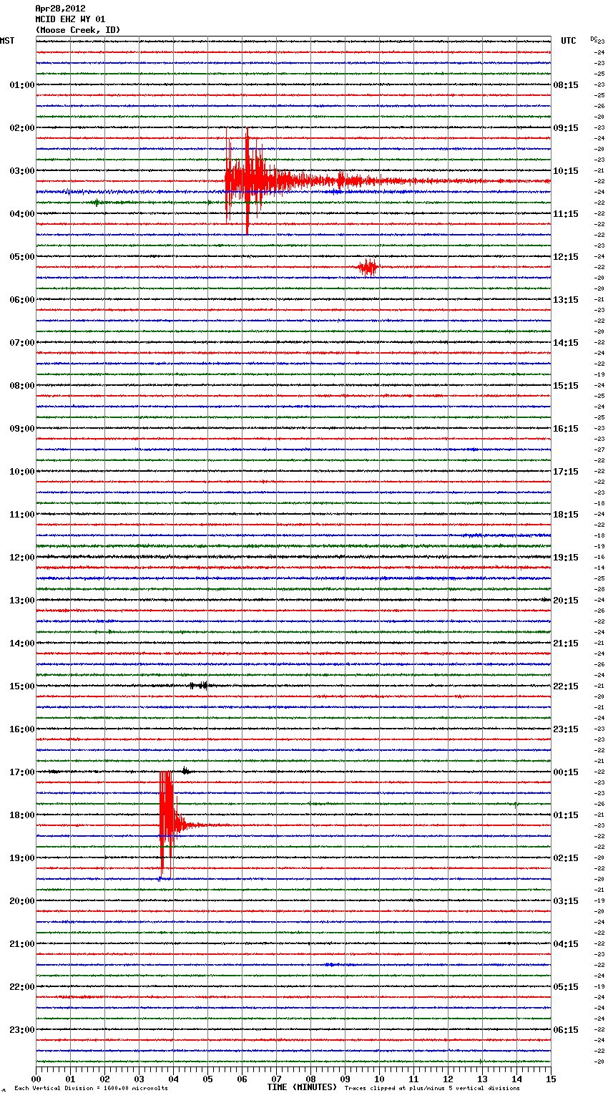Screen dimensions: 608x1098
Task: Click the MST axis header
Action: tap(7, 41)
